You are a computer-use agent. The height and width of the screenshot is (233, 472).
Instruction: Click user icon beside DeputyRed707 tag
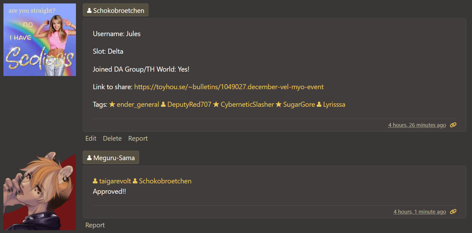coord(163,105)
